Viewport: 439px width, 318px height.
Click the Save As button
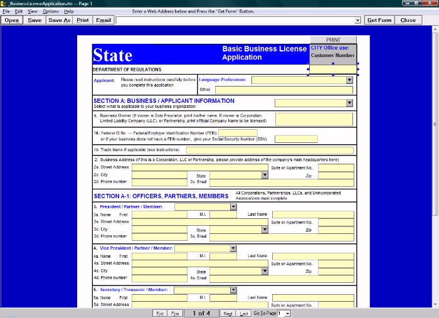click(x=60, y=20)
